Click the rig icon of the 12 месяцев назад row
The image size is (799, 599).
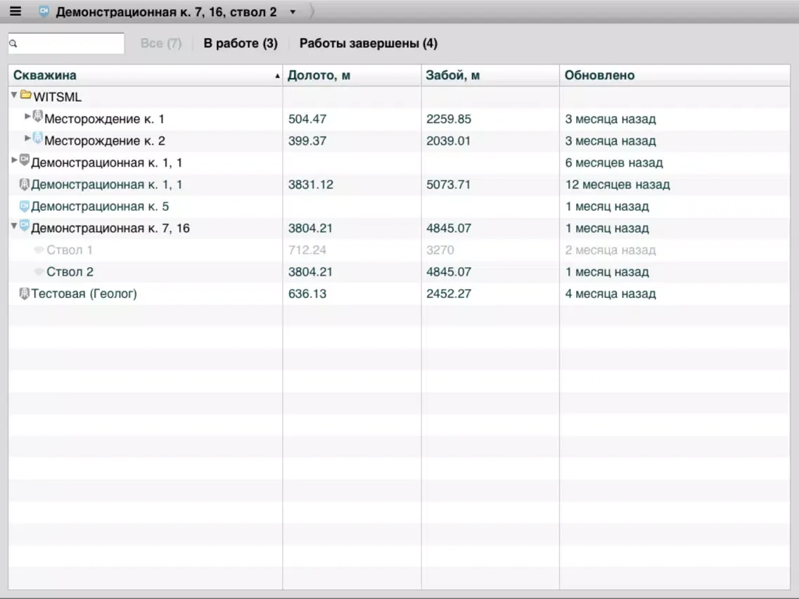click(24, 184)
